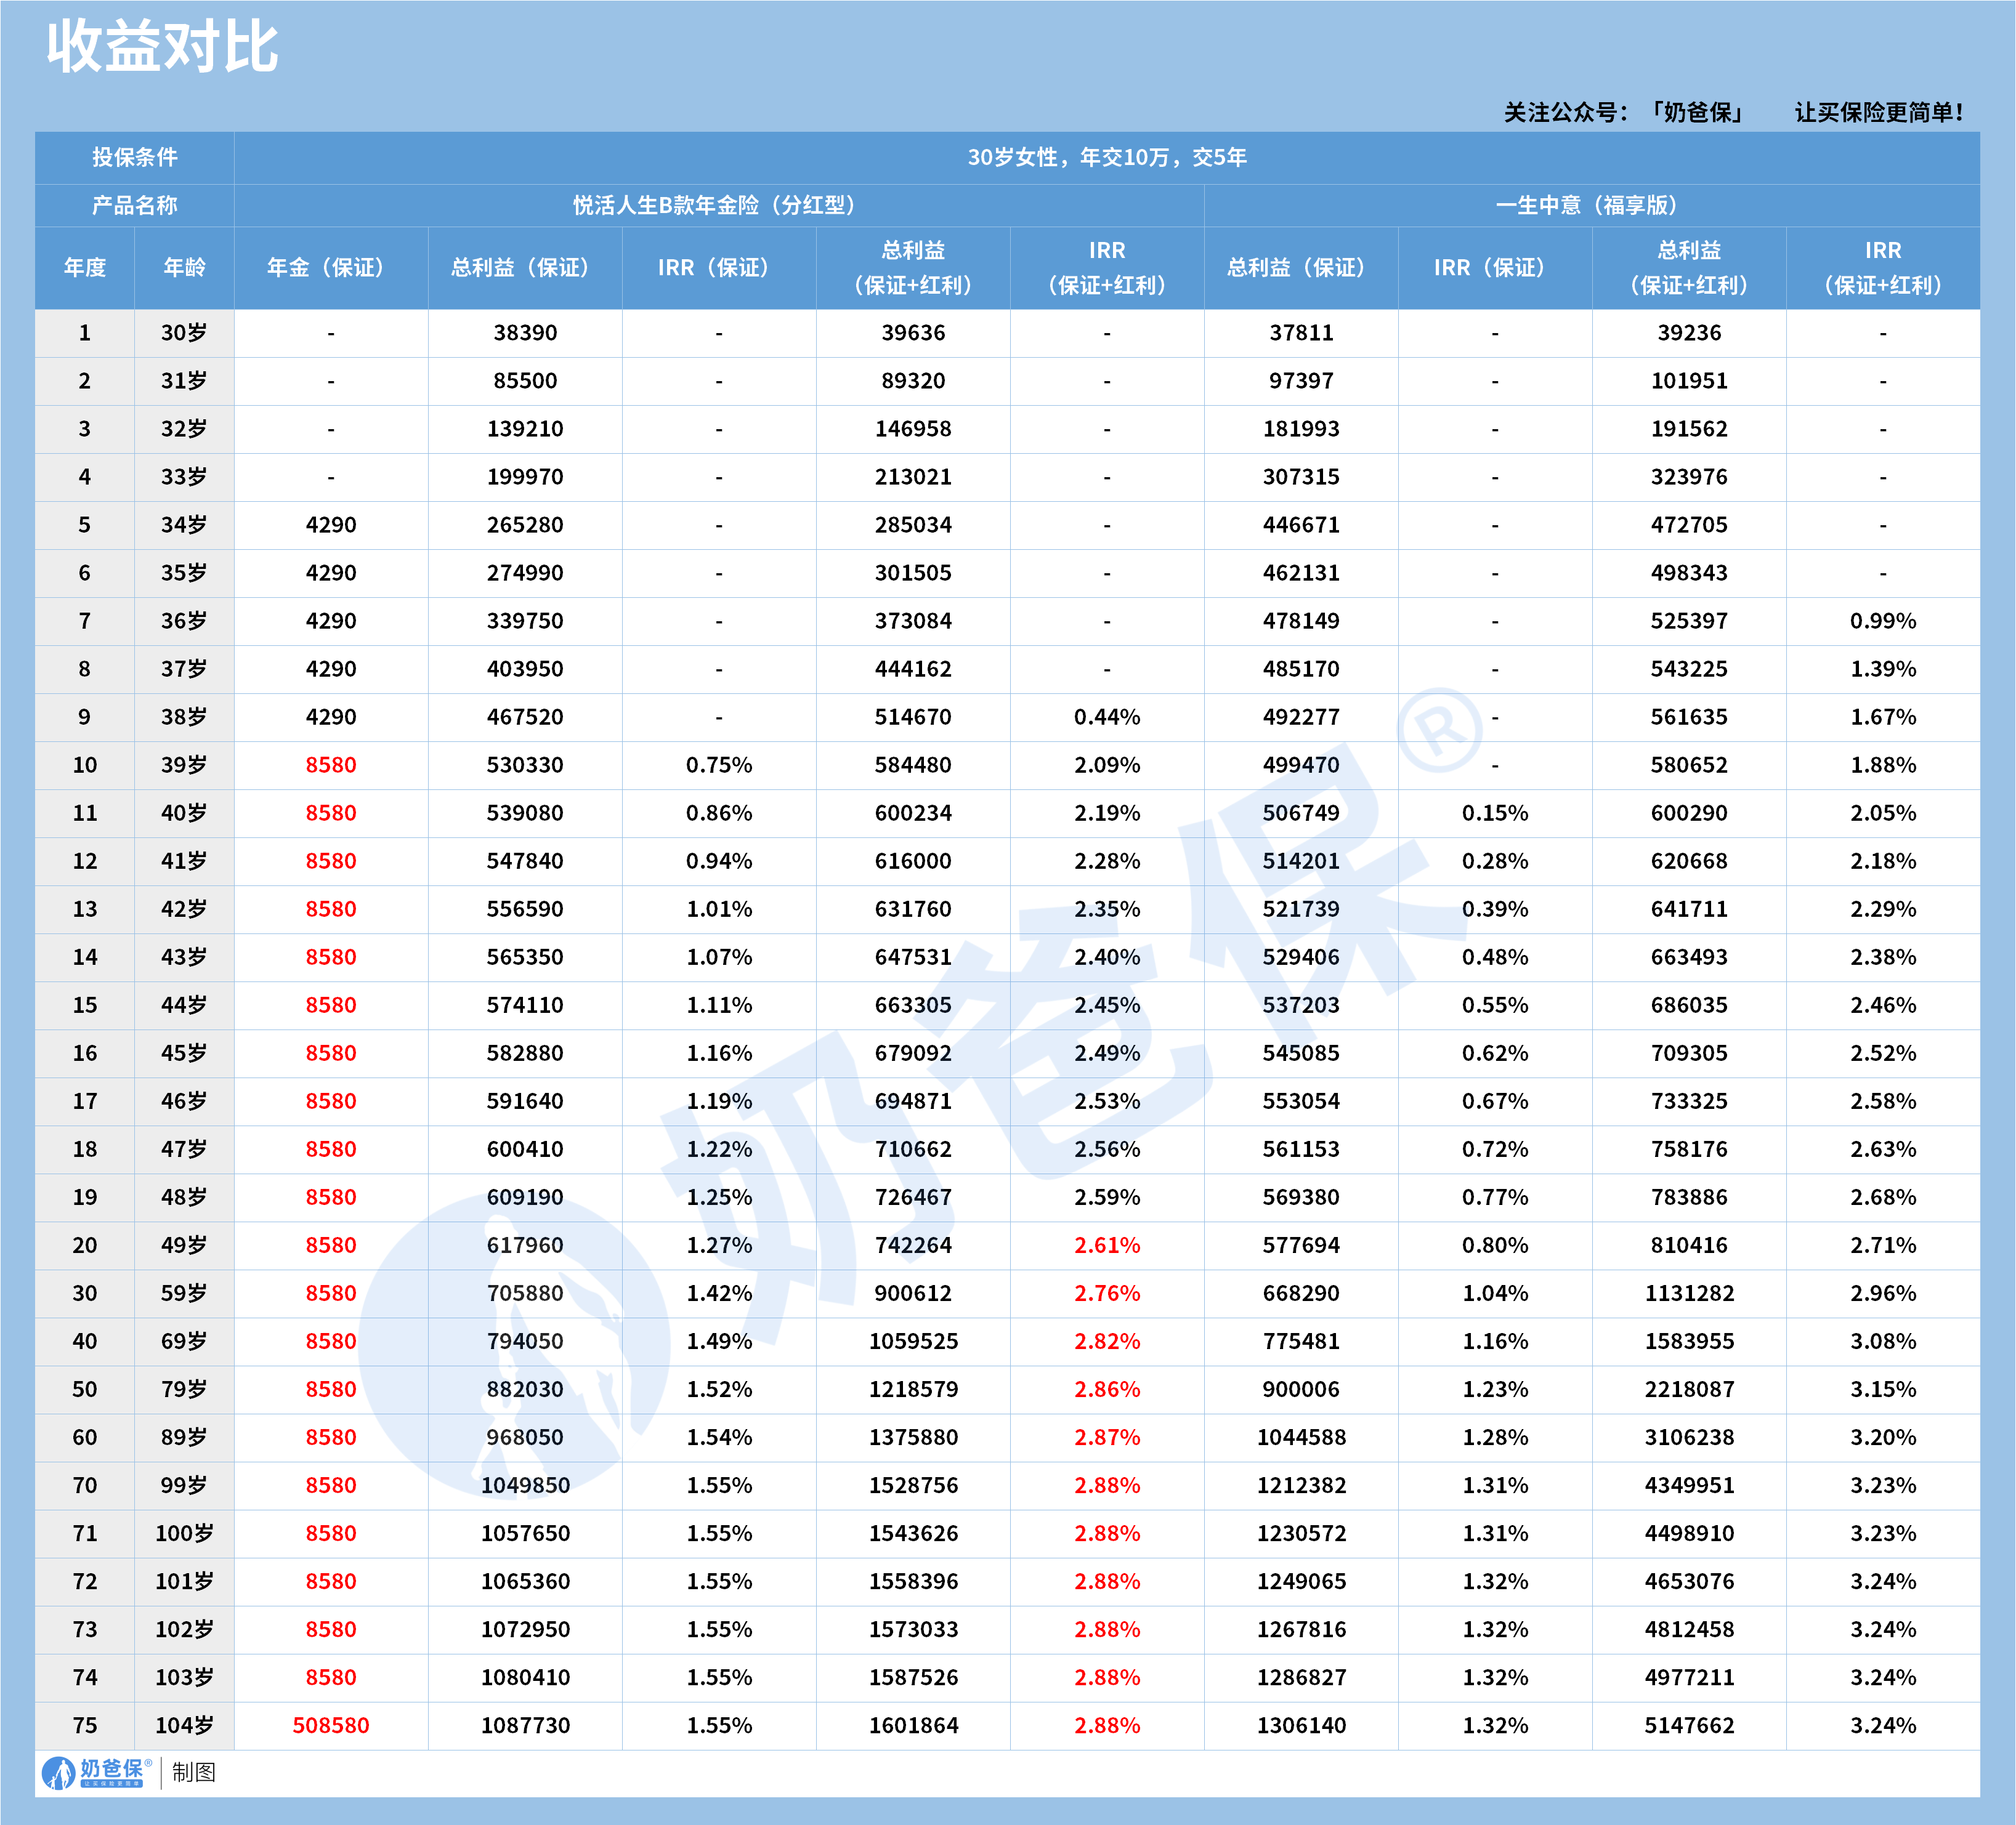Viewport: 2016px width, 1825px height.
Task: Select the 产品名称 header cell
Action: 135,205
